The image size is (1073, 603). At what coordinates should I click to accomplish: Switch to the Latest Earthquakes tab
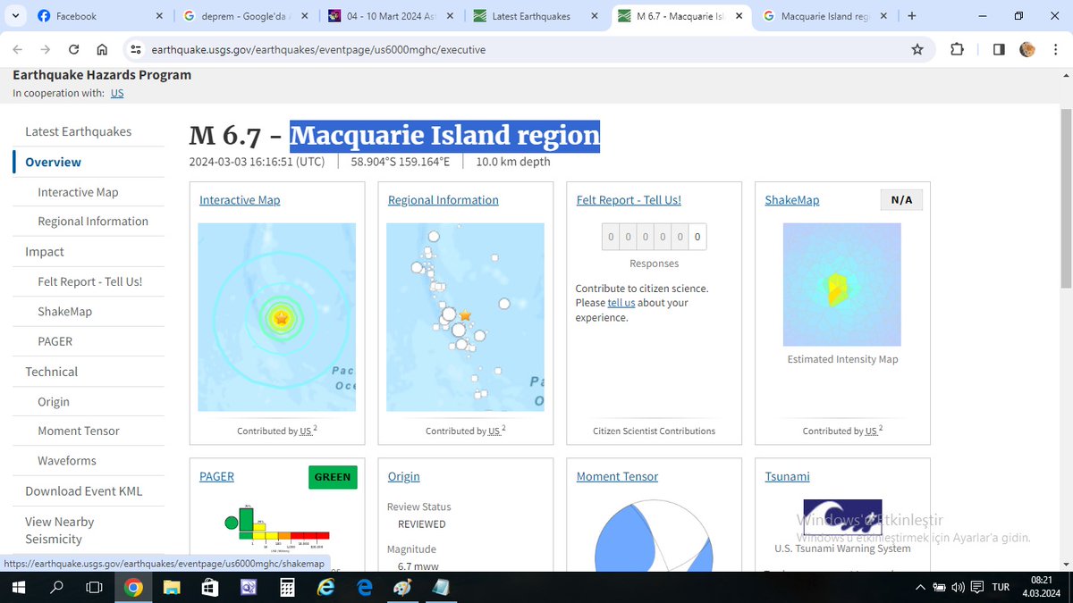point(535,16)
